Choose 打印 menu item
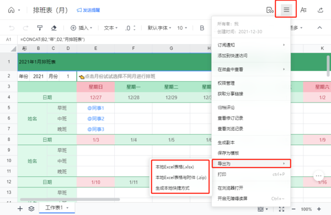The height and width of the screenshot is (215, 331). (251, 174)
